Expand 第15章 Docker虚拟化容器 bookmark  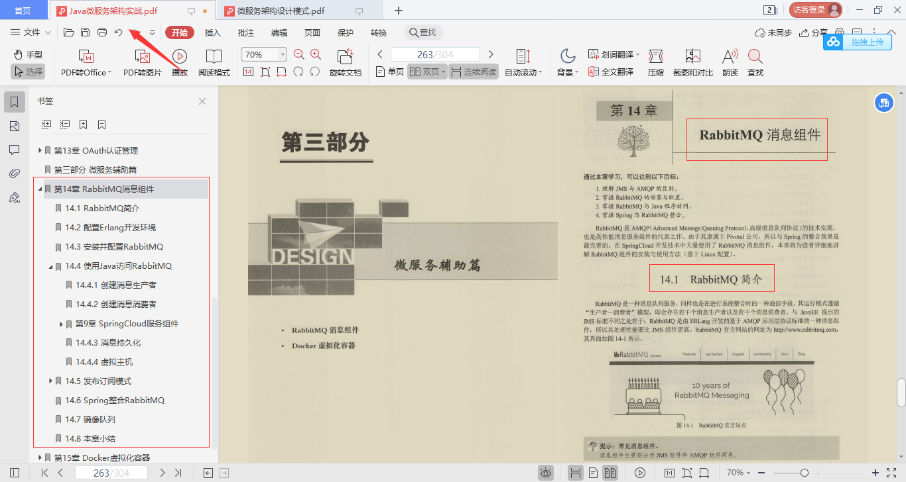pyautogui.click(x=40, y=458)
